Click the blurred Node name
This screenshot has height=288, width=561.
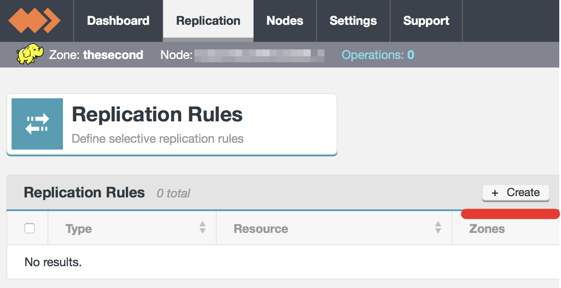tap(259, 55)
